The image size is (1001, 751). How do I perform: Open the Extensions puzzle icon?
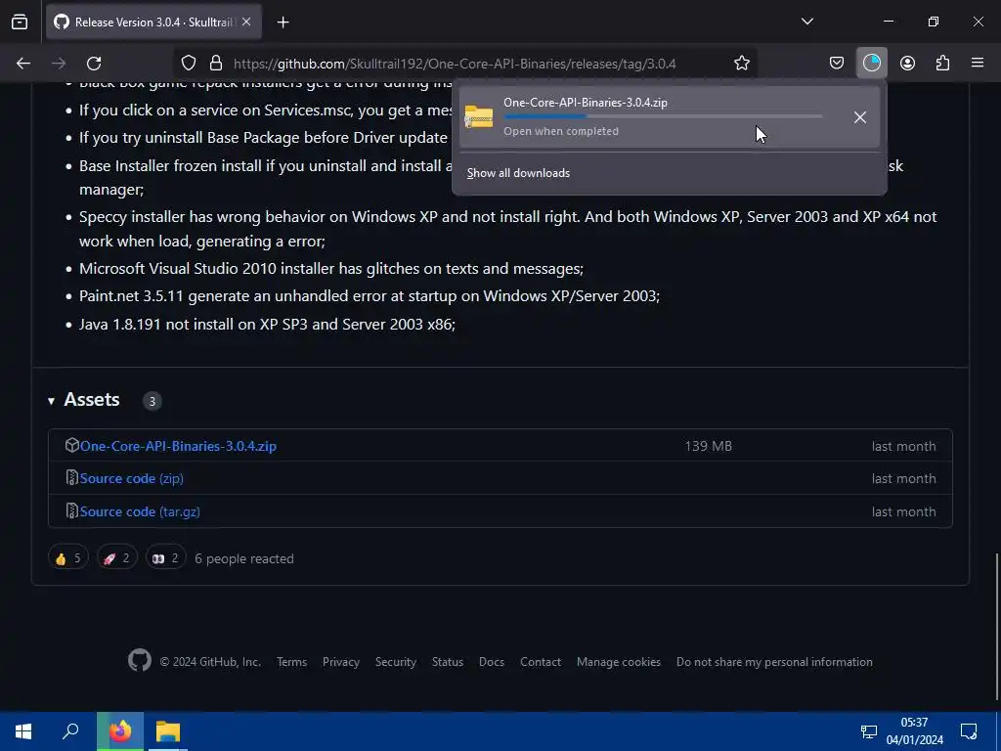(942, 64)
